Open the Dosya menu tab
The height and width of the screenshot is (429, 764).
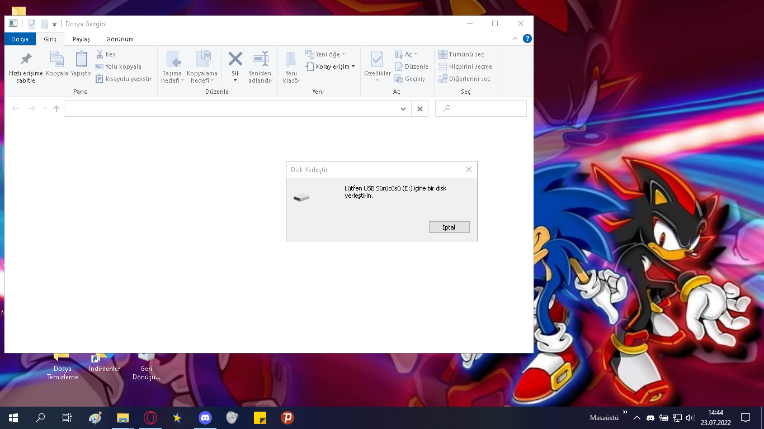tap(20, 39)
